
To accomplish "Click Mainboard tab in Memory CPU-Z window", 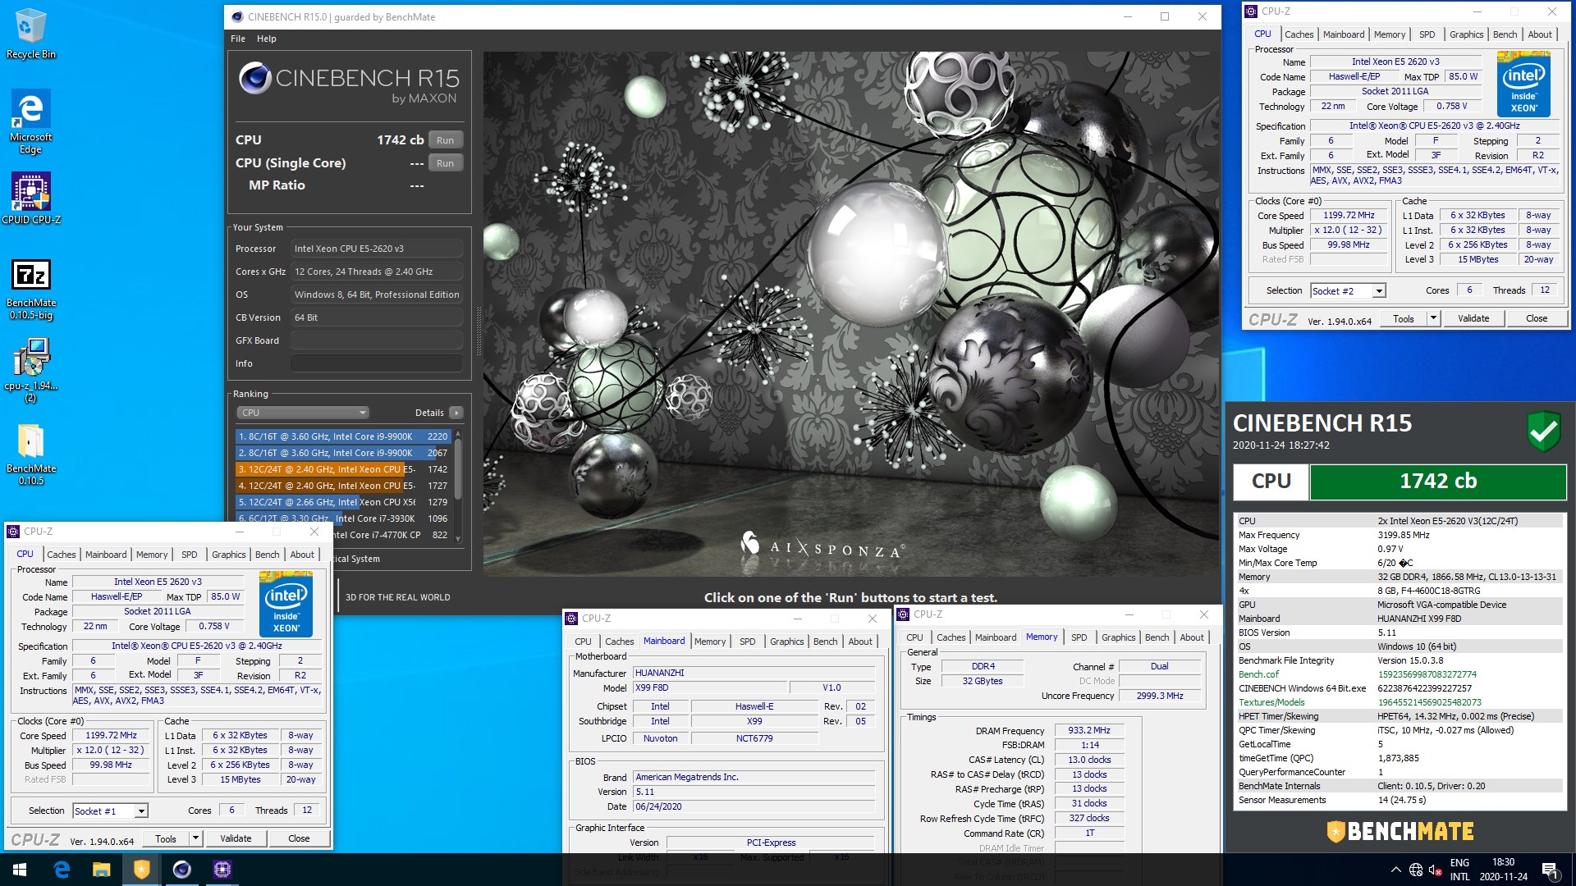I will tap(995, 637).
